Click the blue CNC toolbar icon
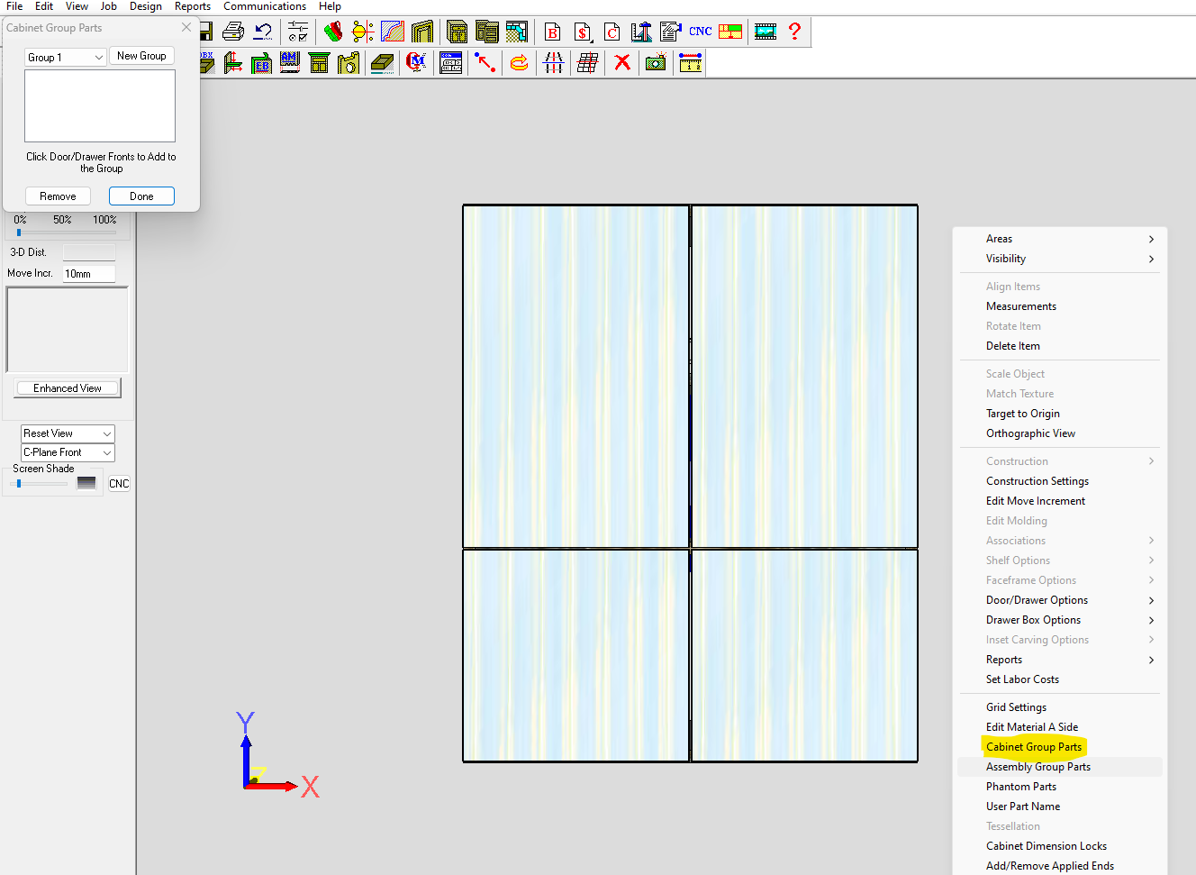 701,32
